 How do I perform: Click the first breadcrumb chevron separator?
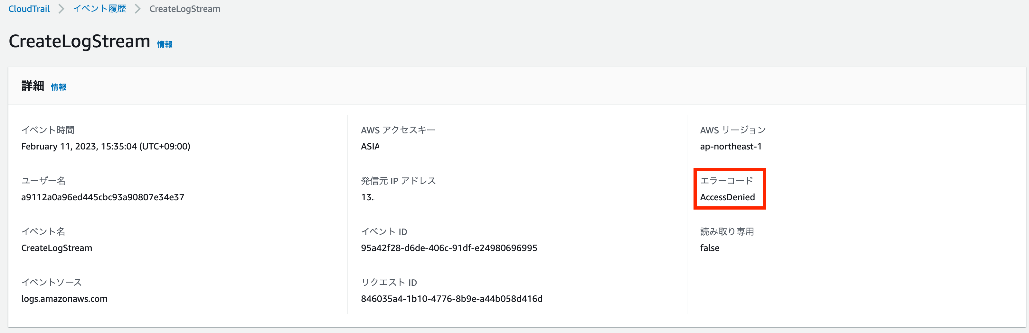tap(61, 9)
